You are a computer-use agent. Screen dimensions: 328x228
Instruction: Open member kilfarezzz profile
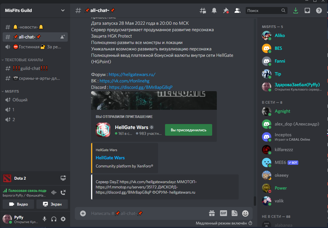(x=292, y=150)
